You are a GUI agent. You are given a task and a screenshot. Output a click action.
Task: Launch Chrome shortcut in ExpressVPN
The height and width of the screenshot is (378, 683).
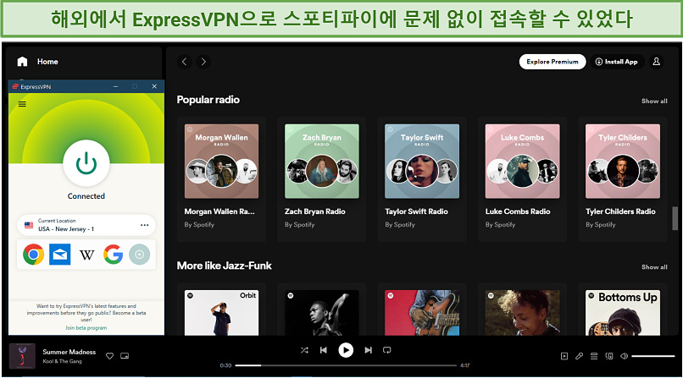[34, 255]
